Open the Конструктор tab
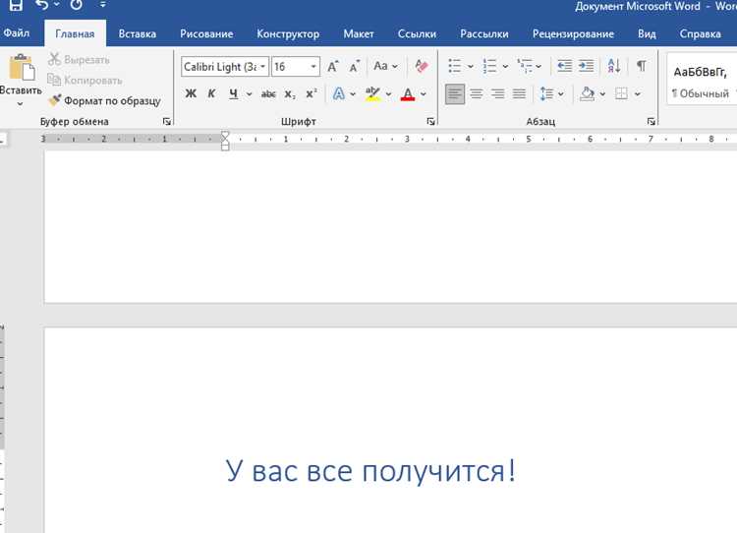 [x=288, y=33]
